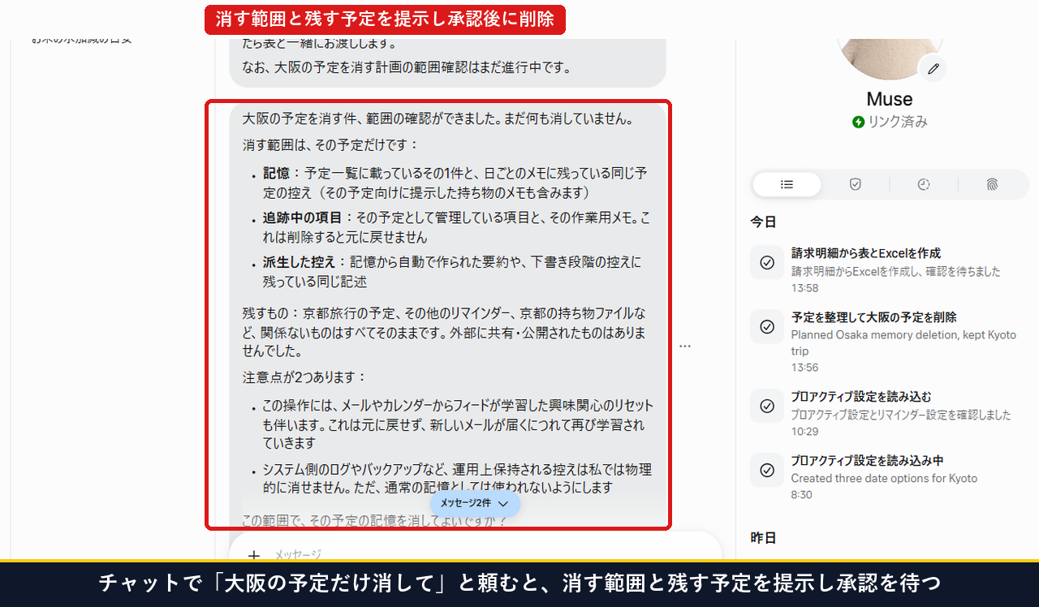1039x607 pixels.
Task: Click the 派生した控え bullet in the reply
Action: tap(452, 273)
